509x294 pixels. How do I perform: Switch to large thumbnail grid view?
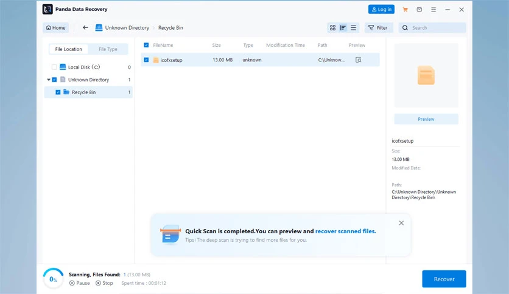point(332,28)
